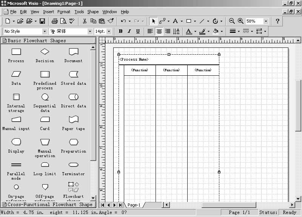
Task: Click the Format Painter icon
Action: pyautogui.click(x=111, y=21)
